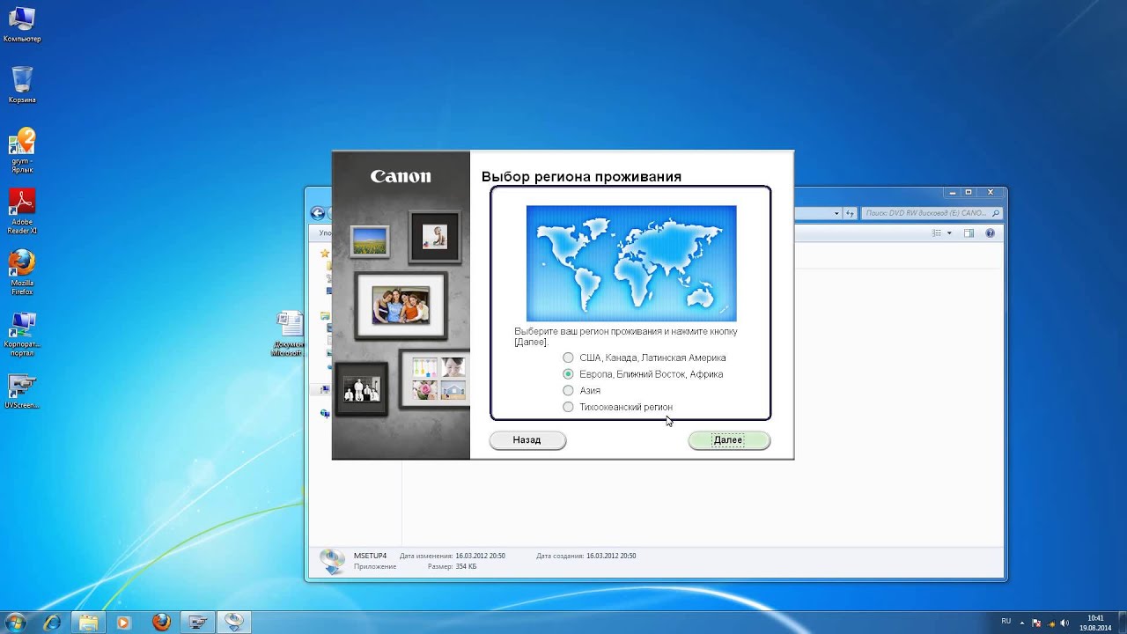1127x634 pixels.
Task: Open the view options dropdown arrow
Action: tap(949, 233)
